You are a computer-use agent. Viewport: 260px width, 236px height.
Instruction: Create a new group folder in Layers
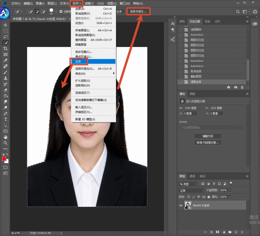pyautogui.click(x=230, y=232)
